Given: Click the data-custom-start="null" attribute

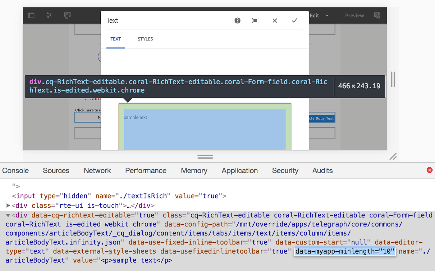Looking at the screenshot, I should pos(323,242).
